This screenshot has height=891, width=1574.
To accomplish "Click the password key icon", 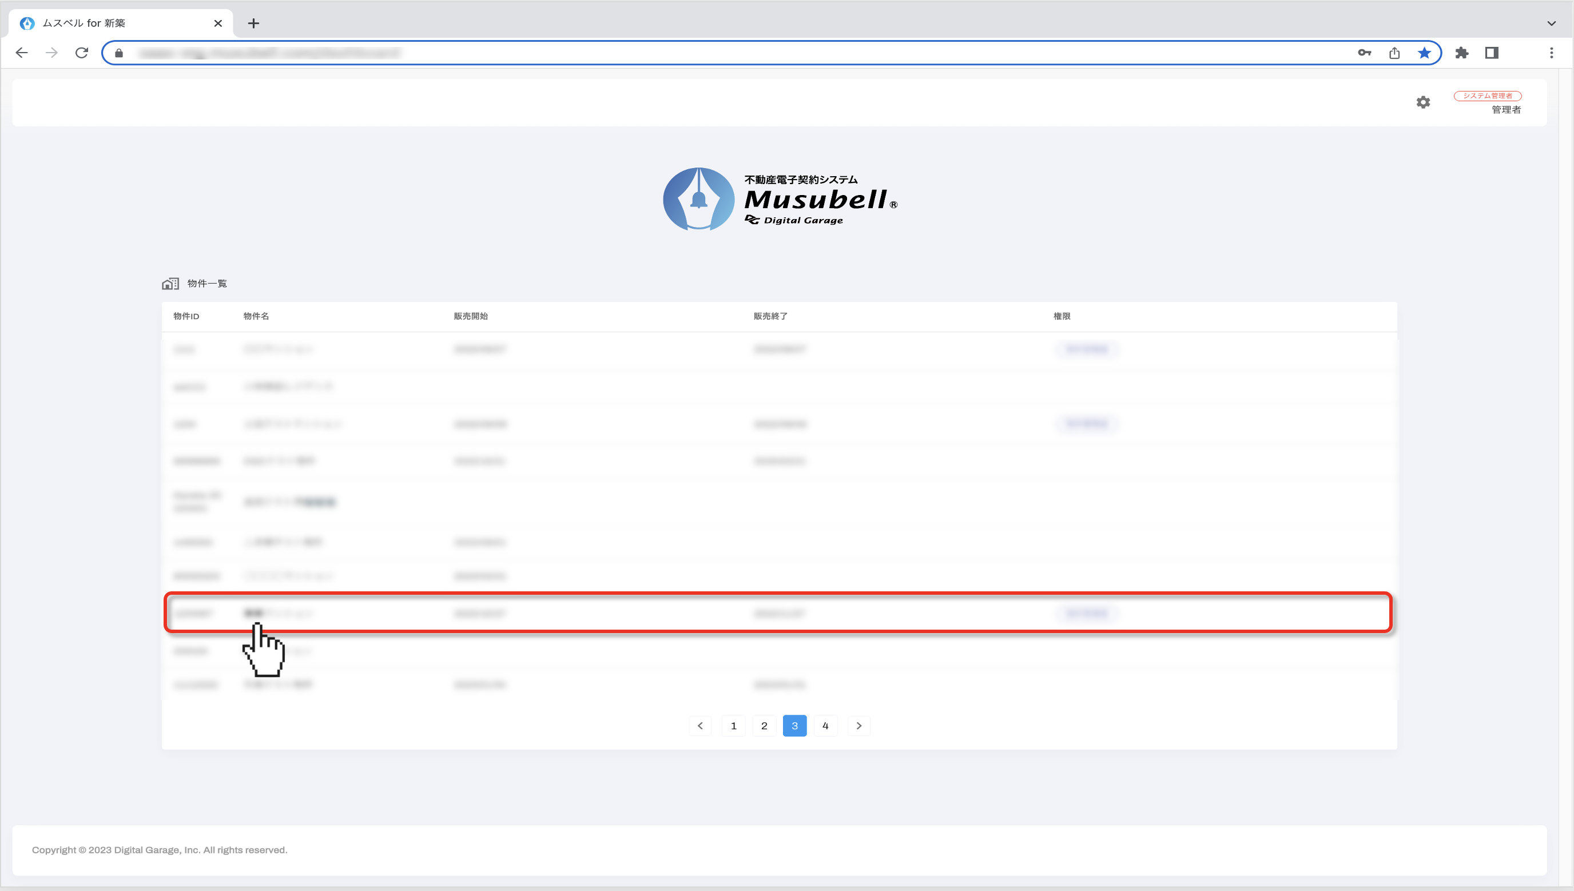I will [1364, 53].
